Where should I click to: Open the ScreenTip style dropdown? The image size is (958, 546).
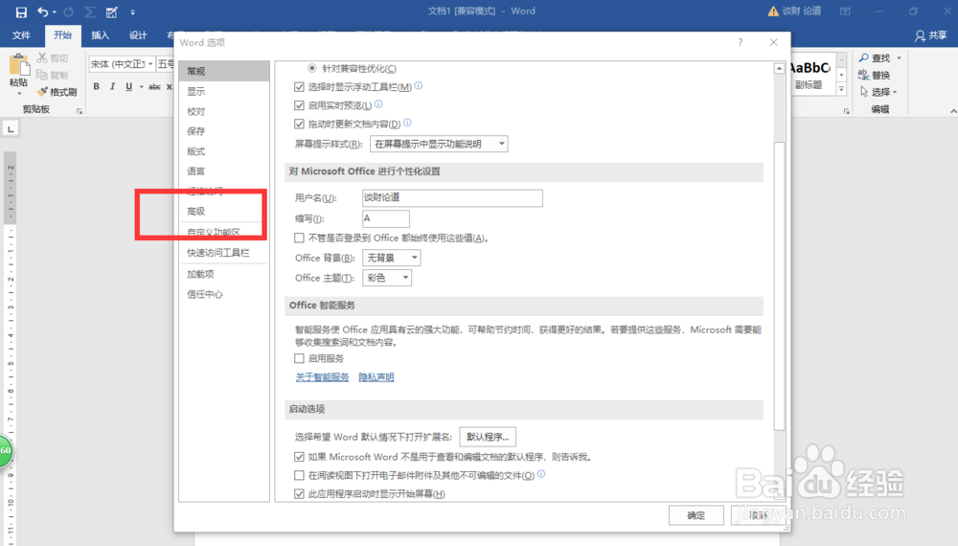point(439,144)
